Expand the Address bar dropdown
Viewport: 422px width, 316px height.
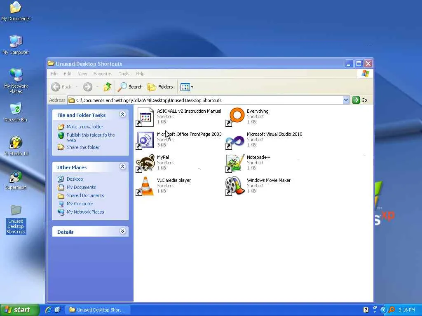(x=346, y=100)
